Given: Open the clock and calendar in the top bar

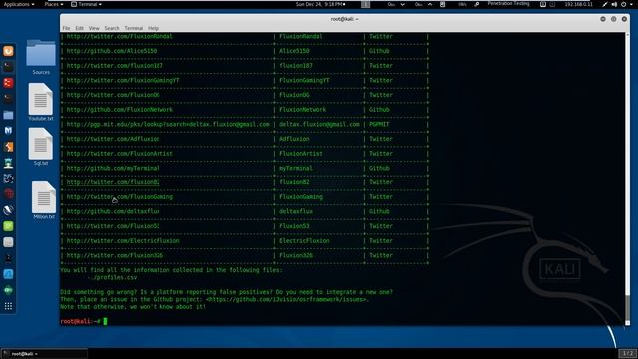Looking at the screenshot, I should [x=320, y=4].
